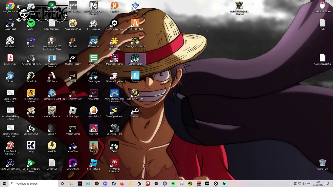Select the Dark Age of Camelot icon
Screen dimensions: 333x187
coord(135,42)
